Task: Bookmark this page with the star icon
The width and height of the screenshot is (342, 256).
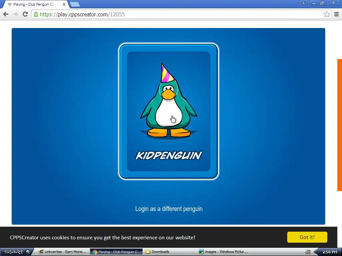Action: (x=327, y=14)
